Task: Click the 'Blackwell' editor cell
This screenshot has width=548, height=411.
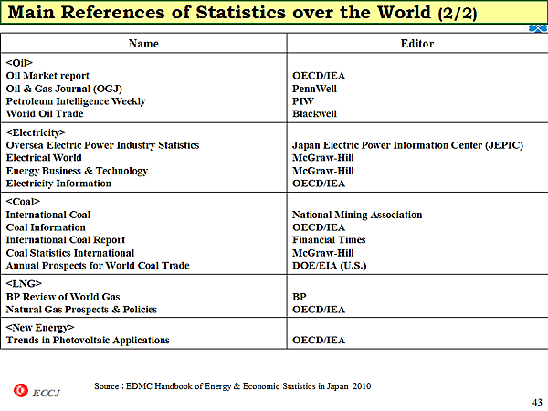Action: (314, 114)
